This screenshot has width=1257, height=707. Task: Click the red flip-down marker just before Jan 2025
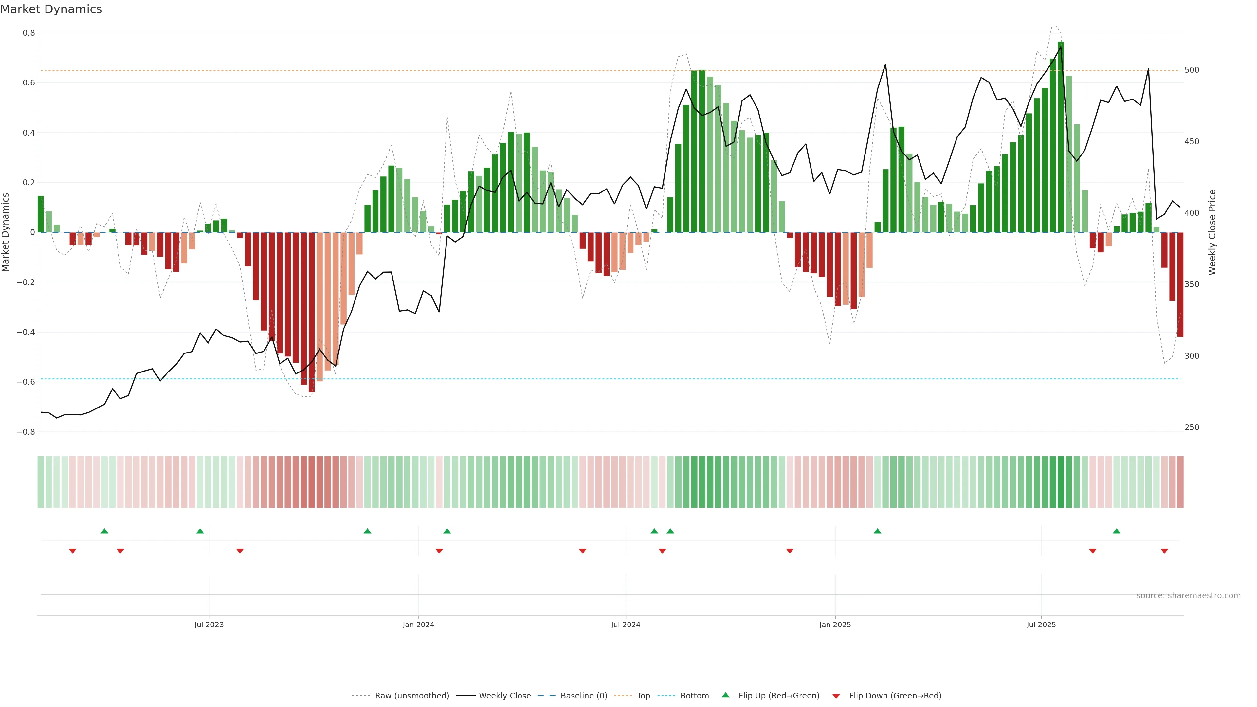(790, 551)
